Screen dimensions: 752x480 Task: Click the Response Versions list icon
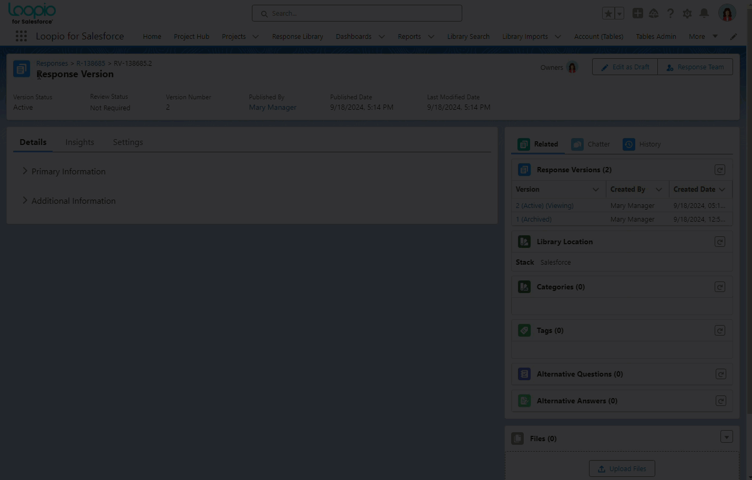(x=524, y=170)
